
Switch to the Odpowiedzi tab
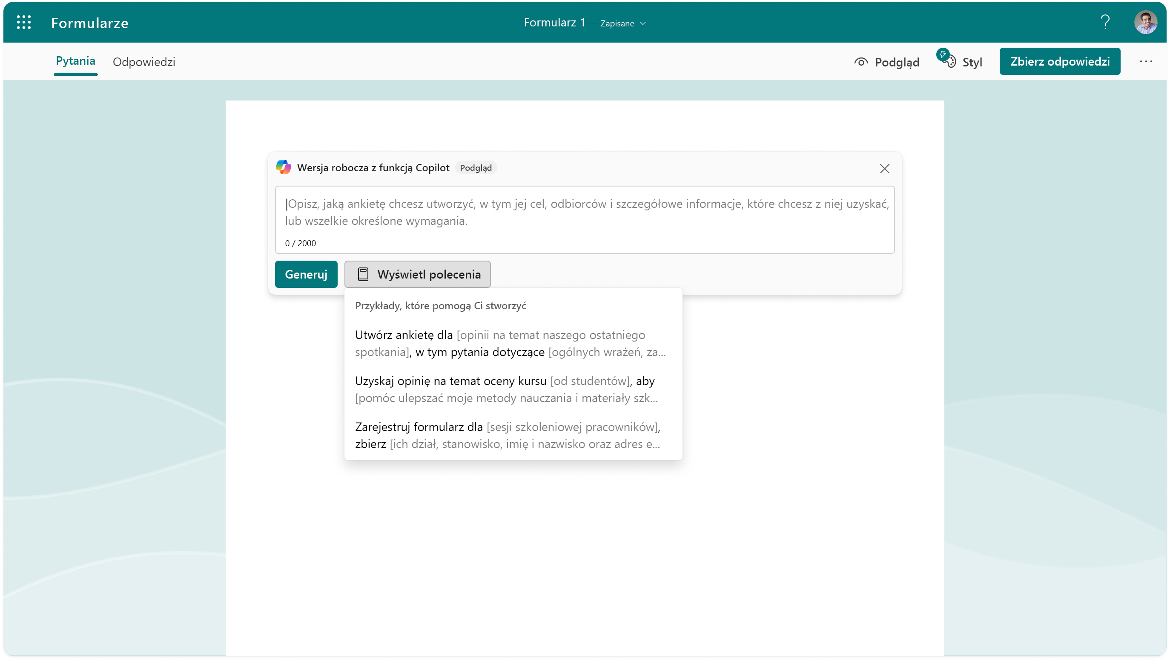coord(144,62)
